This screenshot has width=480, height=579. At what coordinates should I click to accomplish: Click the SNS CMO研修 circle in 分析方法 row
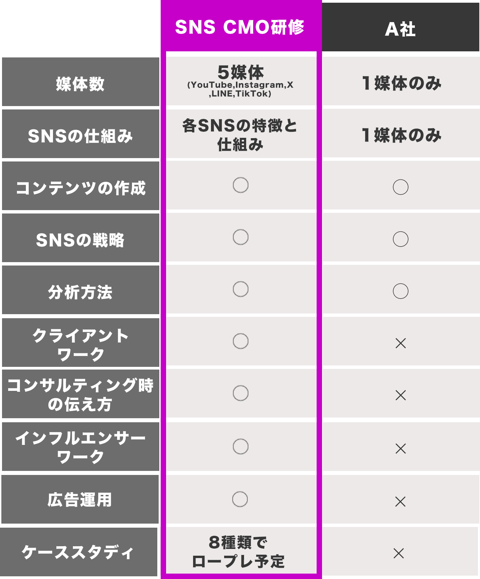pos(241,289)
